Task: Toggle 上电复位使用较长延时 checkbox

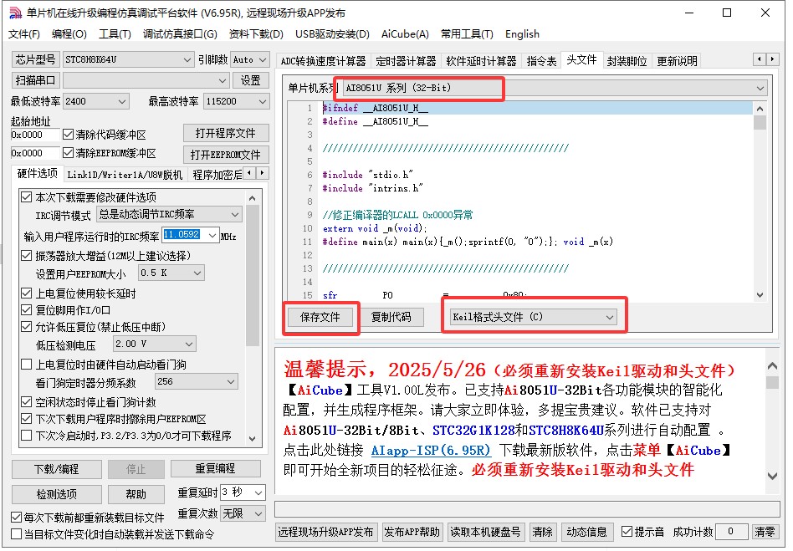Action: [x=26, y=293]
